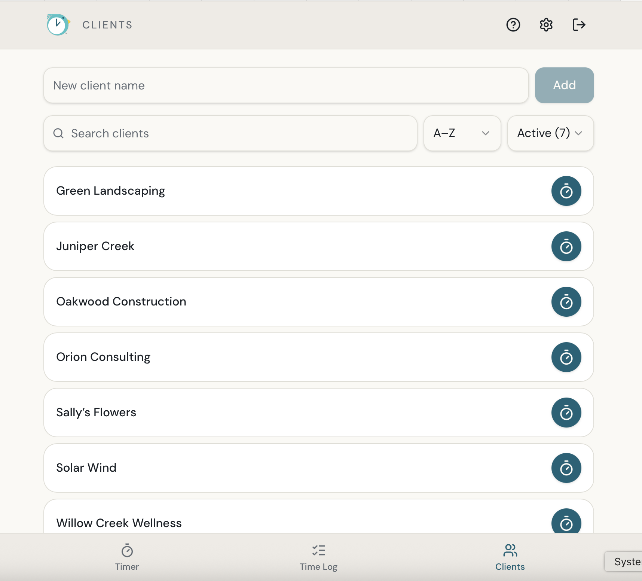
Task: Switch to the Time Log tab
Action: click(x=319, y=557)
